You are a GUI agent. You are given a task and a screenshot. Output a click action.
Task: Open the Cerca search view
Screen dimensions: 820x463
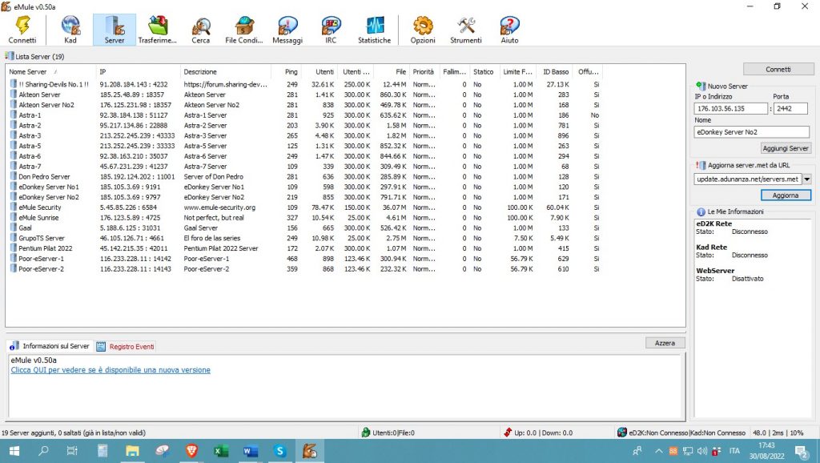click(200, 26)
